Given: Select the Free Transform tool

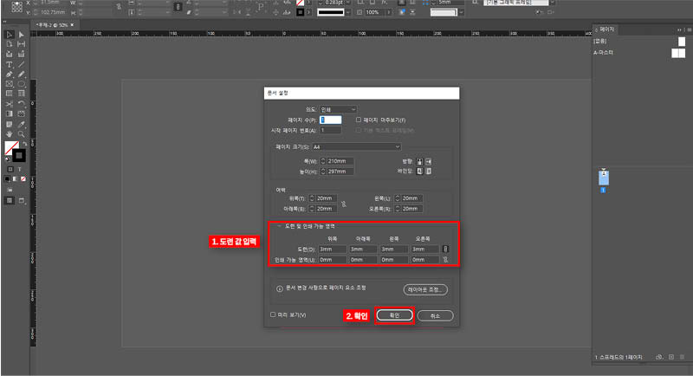Looking at the screenshot, I should pos(21,104).
